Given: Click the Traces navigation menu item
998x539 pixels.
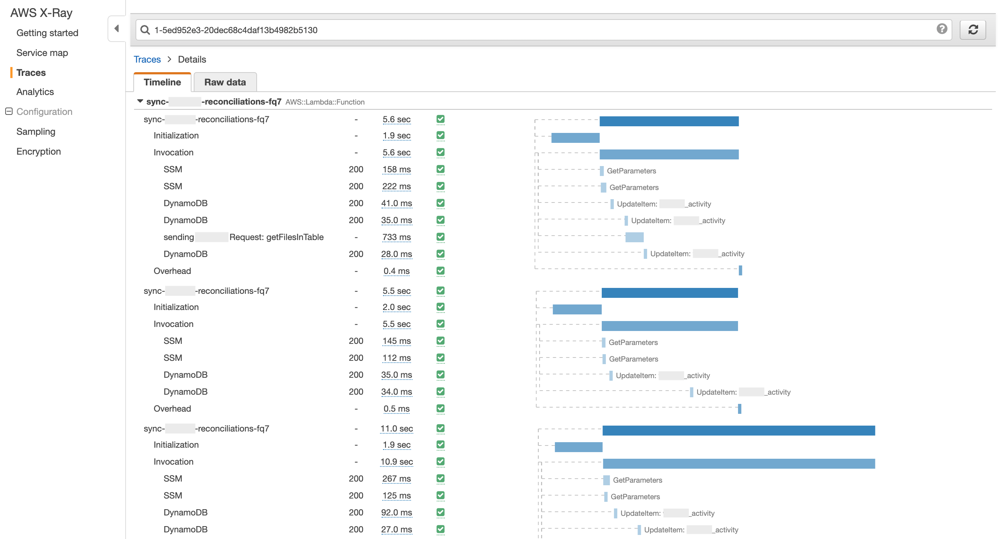Looking at the screenshot, I should pos(31,73).
